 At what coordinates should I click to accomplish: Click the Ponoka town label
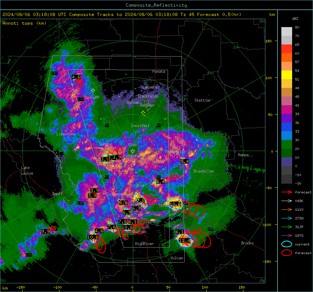click(159, 72)
